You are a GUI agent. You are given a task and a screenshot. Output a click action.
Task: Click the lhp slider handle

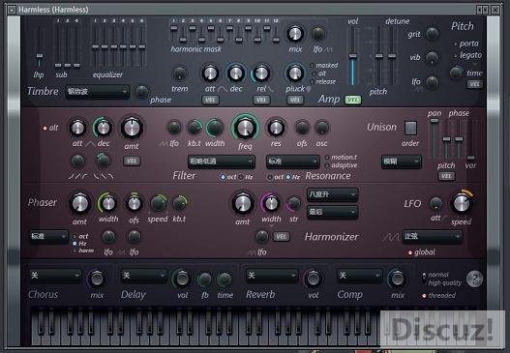[x=40, y=56]
